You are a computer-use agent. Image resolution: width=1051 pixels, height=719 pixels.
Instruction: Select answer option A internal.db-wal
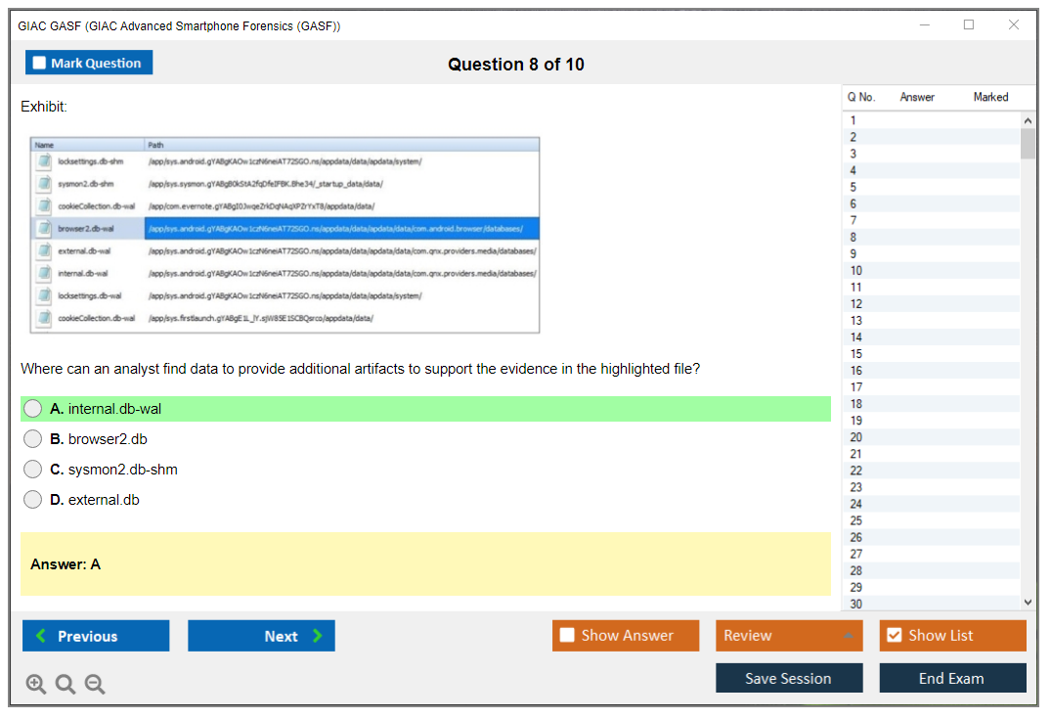33,409
